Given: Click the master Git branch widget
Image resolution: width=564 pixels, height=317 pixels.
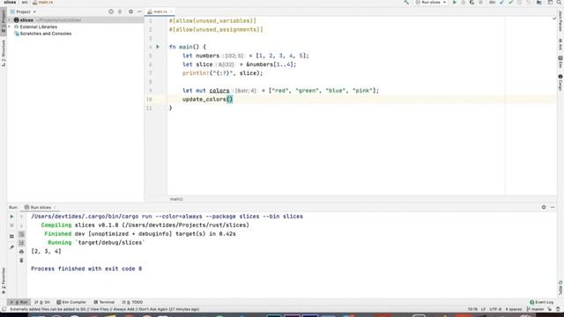Looking at the screenshot, I should click(535, 309).
